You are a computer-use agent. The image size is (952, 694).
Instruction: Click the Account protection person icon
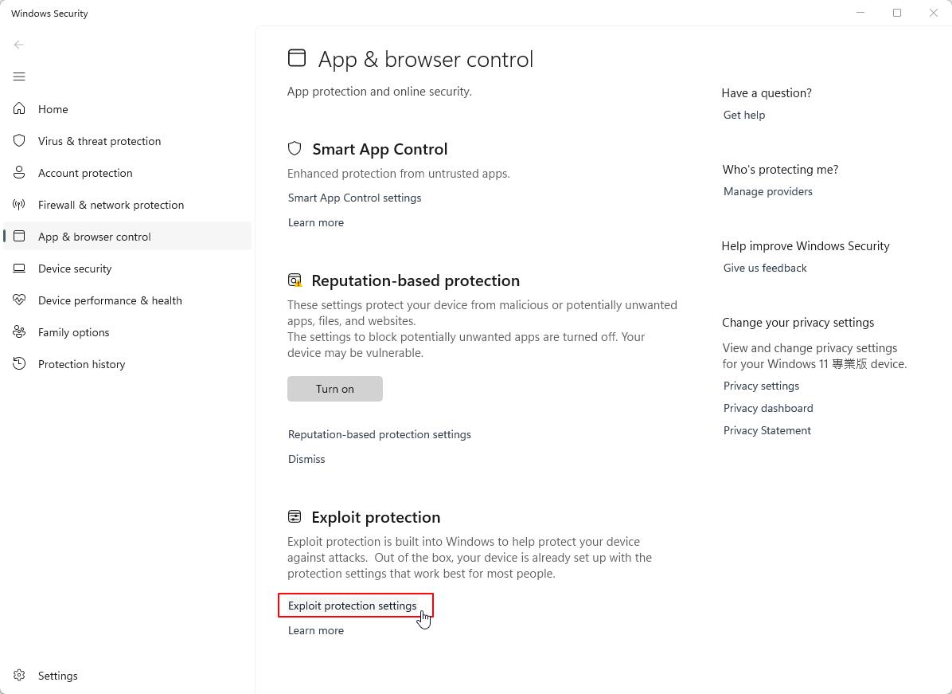[x=19, y=173]
